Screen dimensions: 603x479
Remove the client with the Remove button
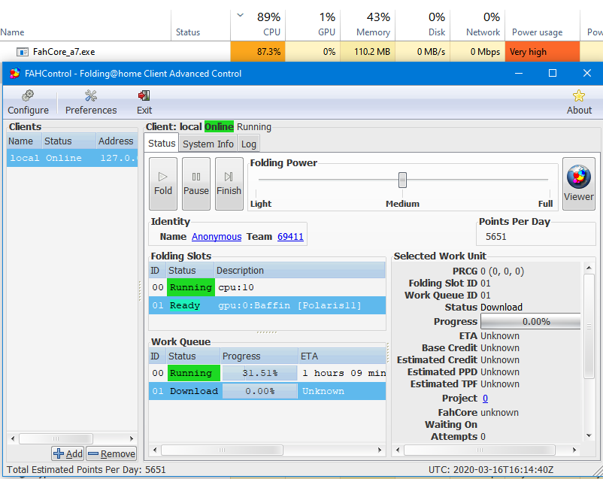(x=111, y=454)
